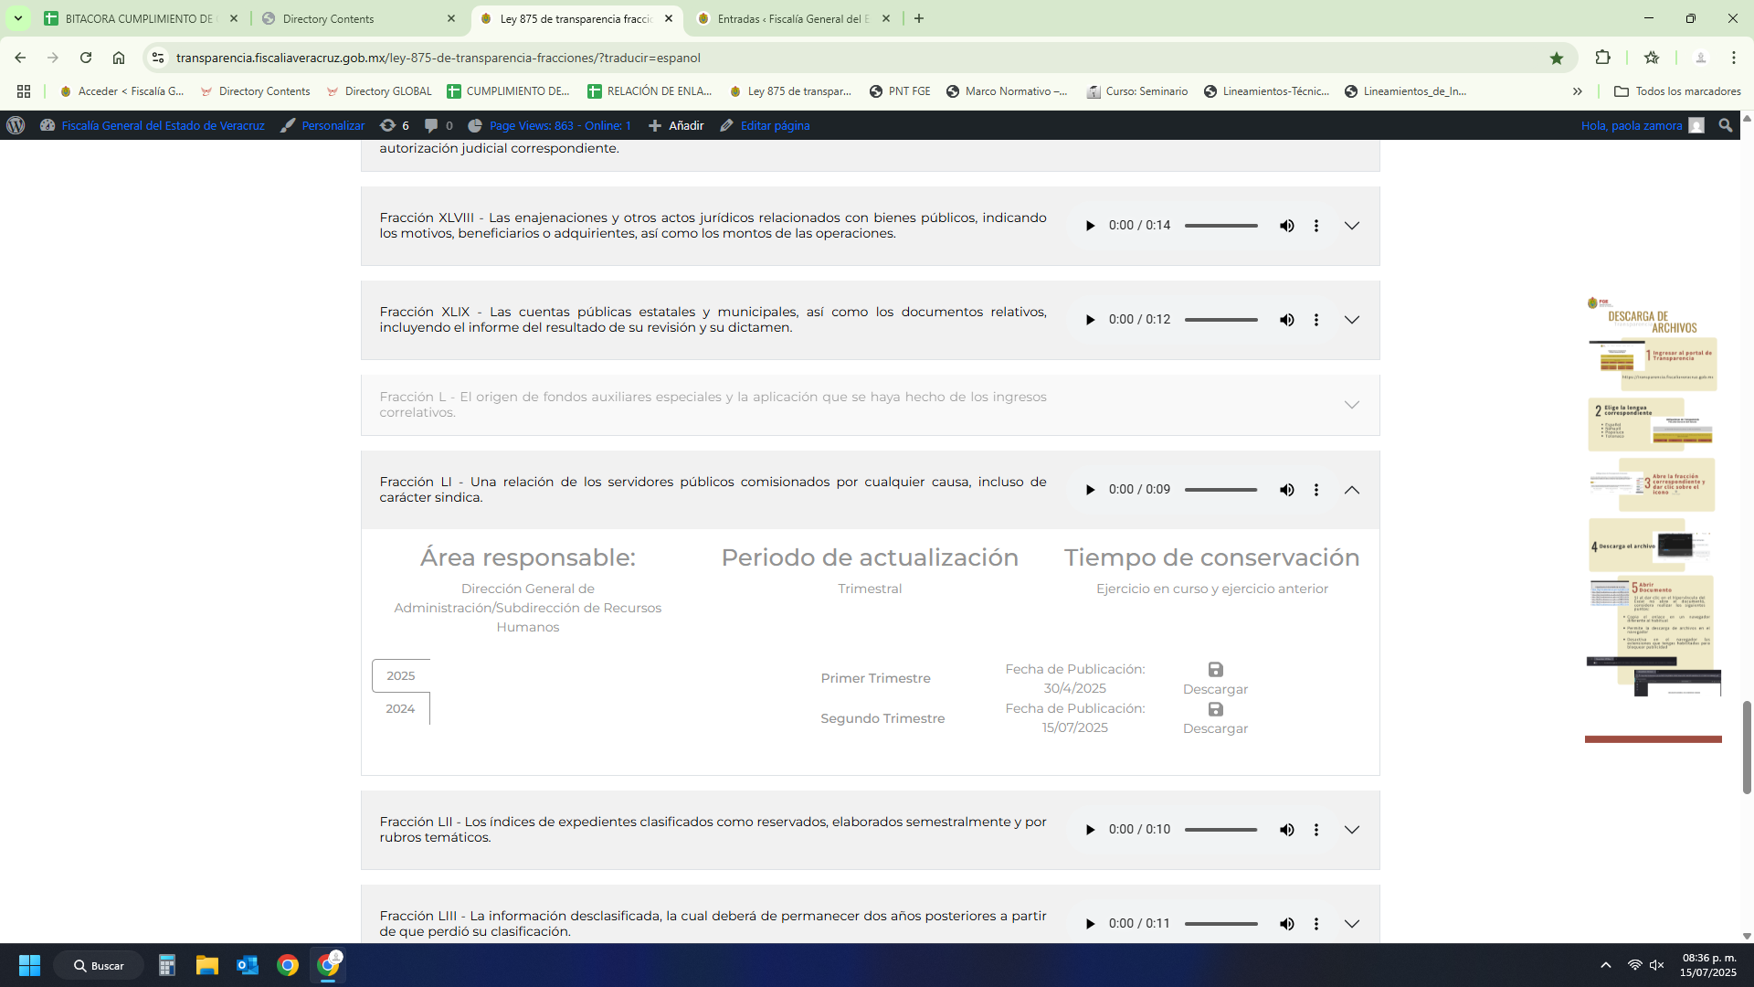Open Outlook from the taskbar

click(248, 965)
